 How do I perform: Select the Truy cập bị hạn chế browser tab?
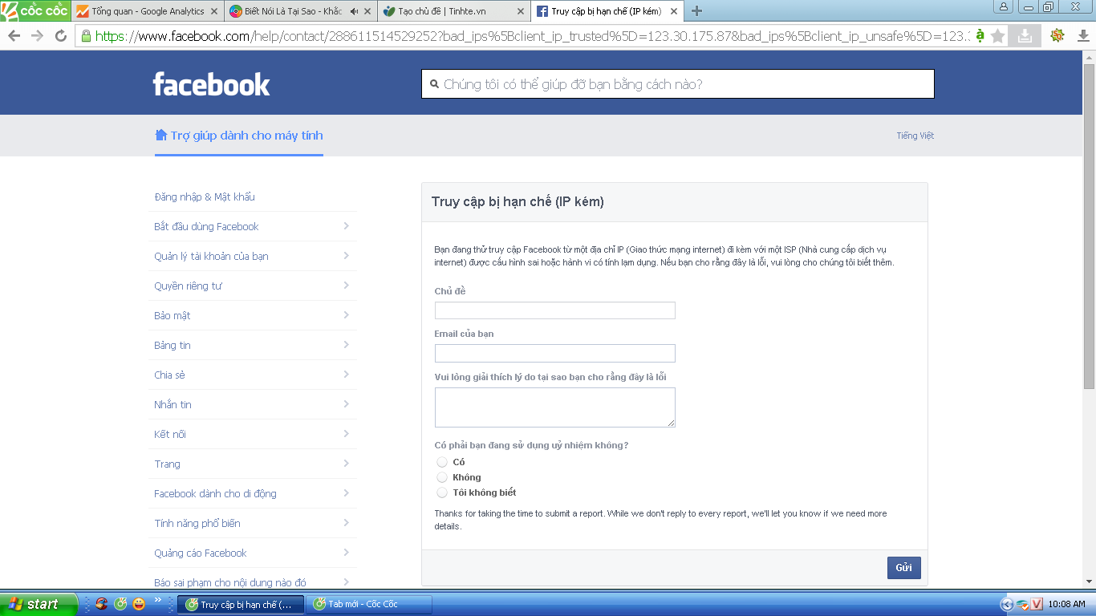tap(606, 11)
